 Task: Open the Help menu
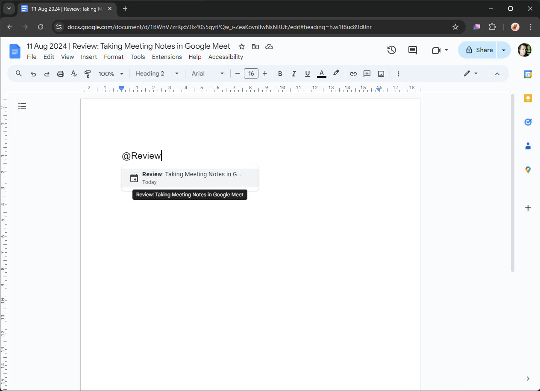click(x=195, y=57)
